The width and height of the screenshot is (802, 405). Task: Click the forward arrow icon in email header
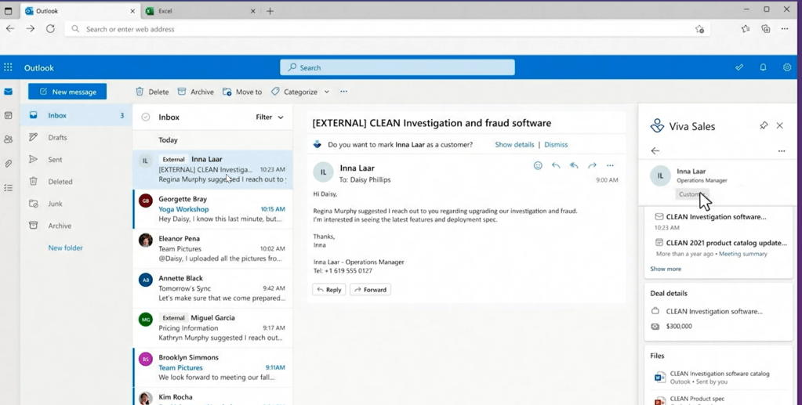[x=592, y=165]
